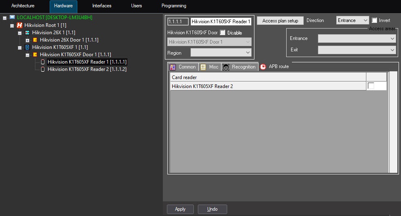The width and height of the screenshot is (401, 216).
Task: Select Hikvision Root 1 [1] in tree
Action: (x=45, y=25)
